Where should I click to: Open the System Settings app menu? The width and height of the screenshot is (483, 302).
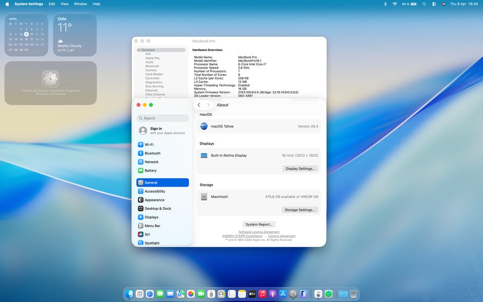[x=29, y=4]
